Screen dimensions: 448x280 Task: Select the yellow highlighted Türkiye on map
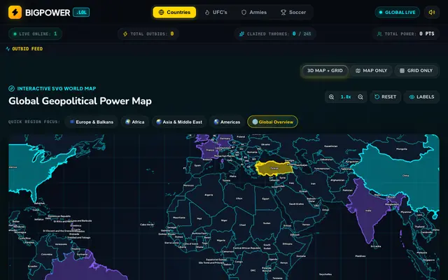point(274,168)
